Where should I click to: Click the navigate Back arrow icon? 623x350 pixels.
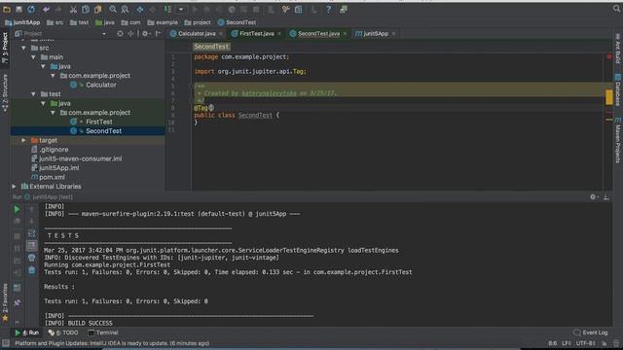pyautogui.click(x=140, y=9)
